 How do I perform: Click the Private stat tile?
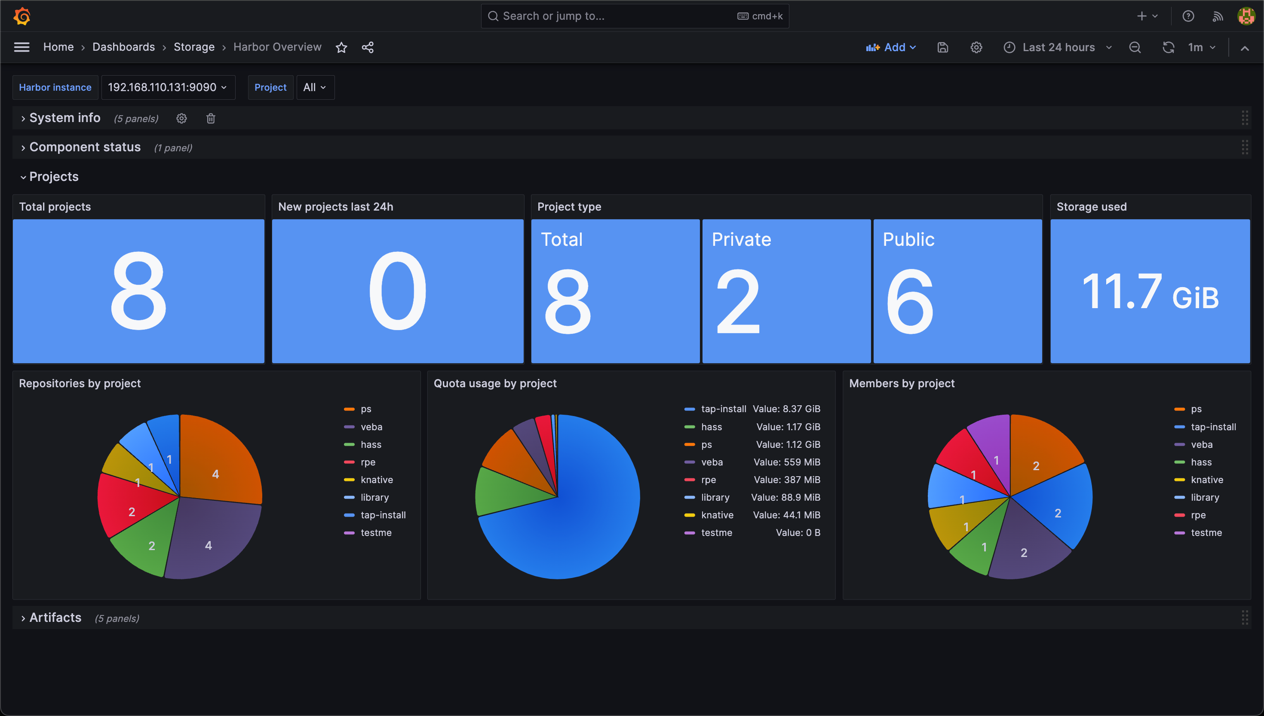point(786,291)
